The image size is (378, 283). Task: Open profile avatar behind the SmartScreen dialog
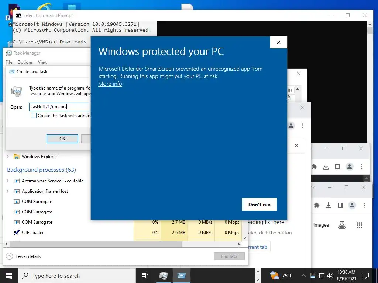291,126
